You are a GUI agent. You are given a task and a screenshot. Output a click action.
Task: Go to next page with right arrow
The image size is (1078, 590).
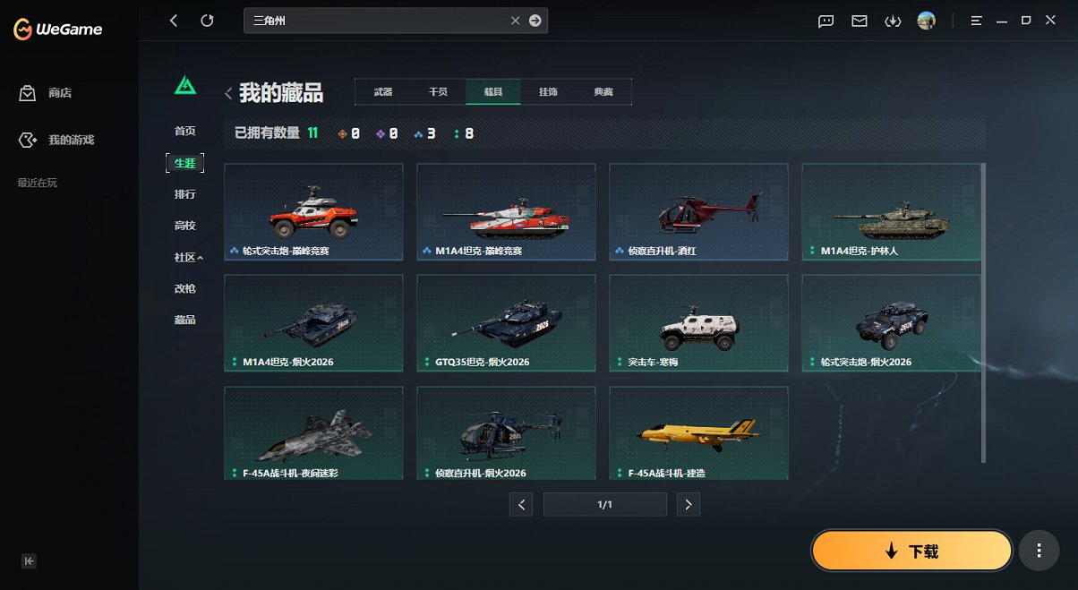click(x=688, y=504)
